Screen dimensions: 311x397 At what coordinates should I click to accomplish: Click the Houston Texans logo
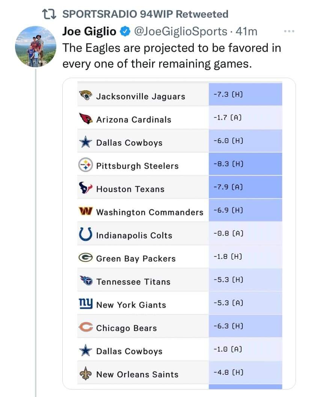point(86,189)
